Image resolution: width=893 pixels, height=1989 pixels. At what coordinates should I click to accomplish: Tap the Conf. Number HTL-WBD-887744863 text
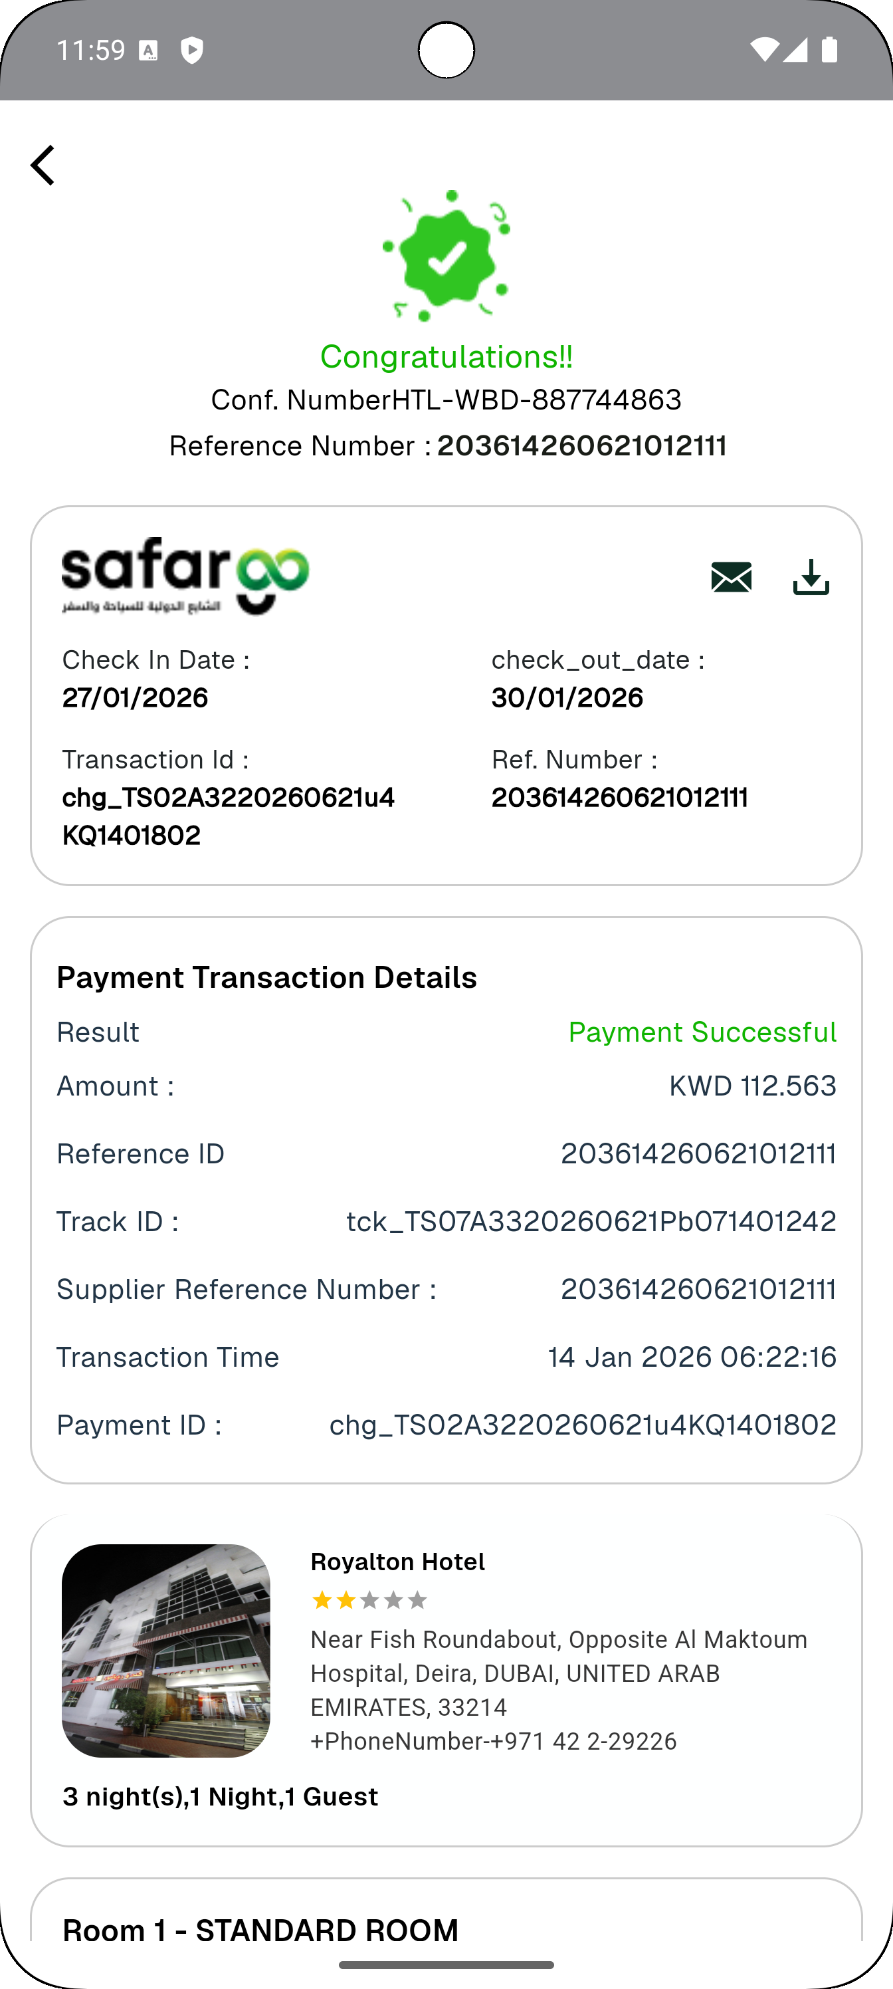(x=446, y=400)
